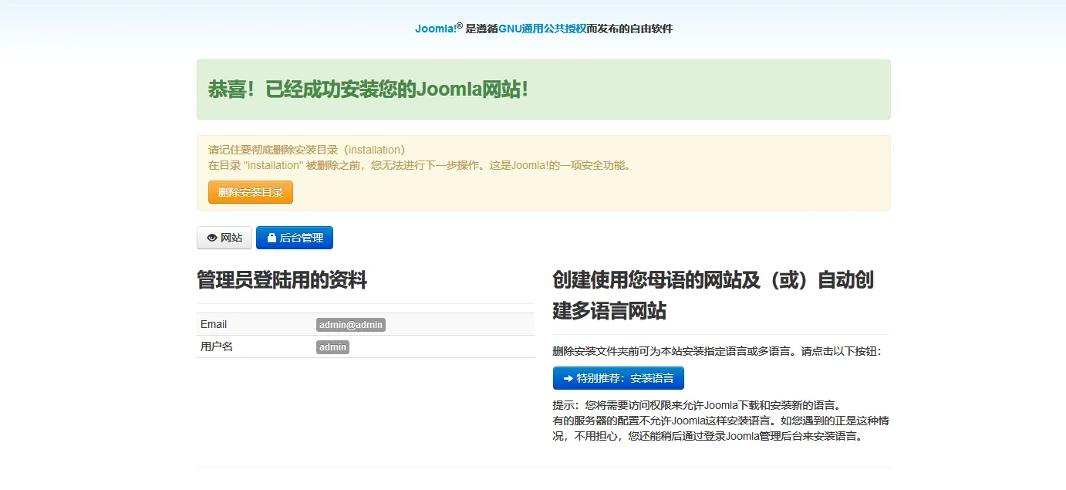Click the arrow icon on 安装语言 button

[568, 379]
